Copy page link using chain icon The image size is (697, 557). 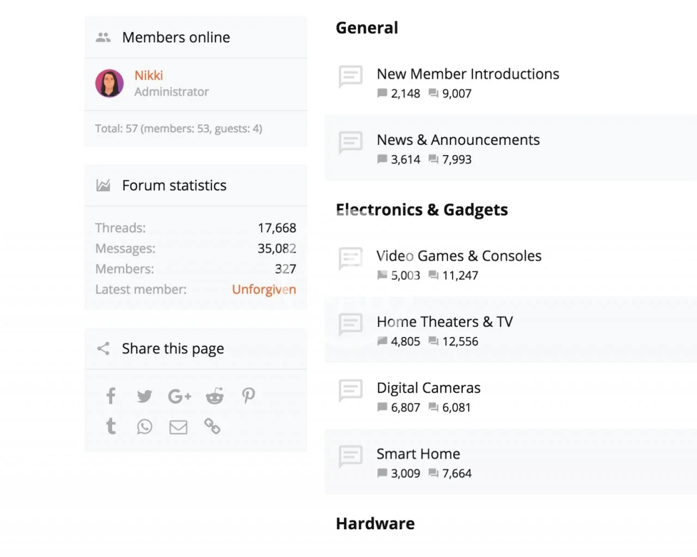pos(212,426)
